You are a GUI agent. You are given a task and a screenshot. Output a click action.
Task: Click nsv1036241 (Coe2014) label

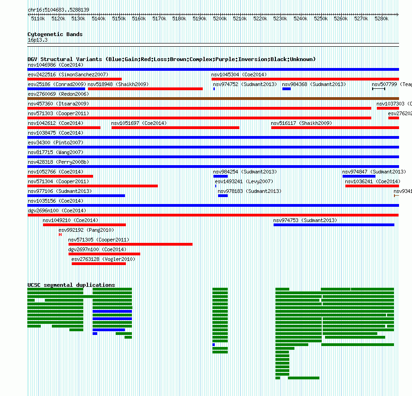pyautogui.click(x=373, y=181)
